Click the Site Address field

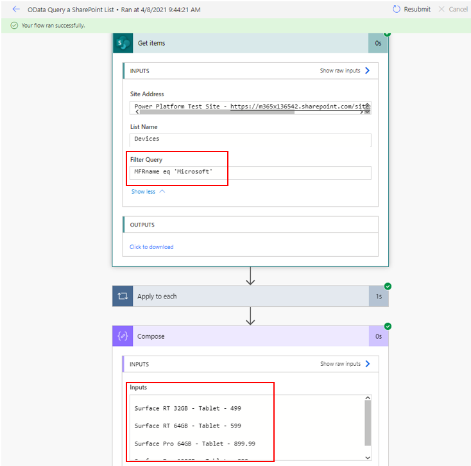[x=250, y=107]
